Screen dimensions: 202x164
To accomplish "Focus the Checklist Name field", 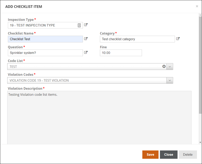I will click(45, 39).
